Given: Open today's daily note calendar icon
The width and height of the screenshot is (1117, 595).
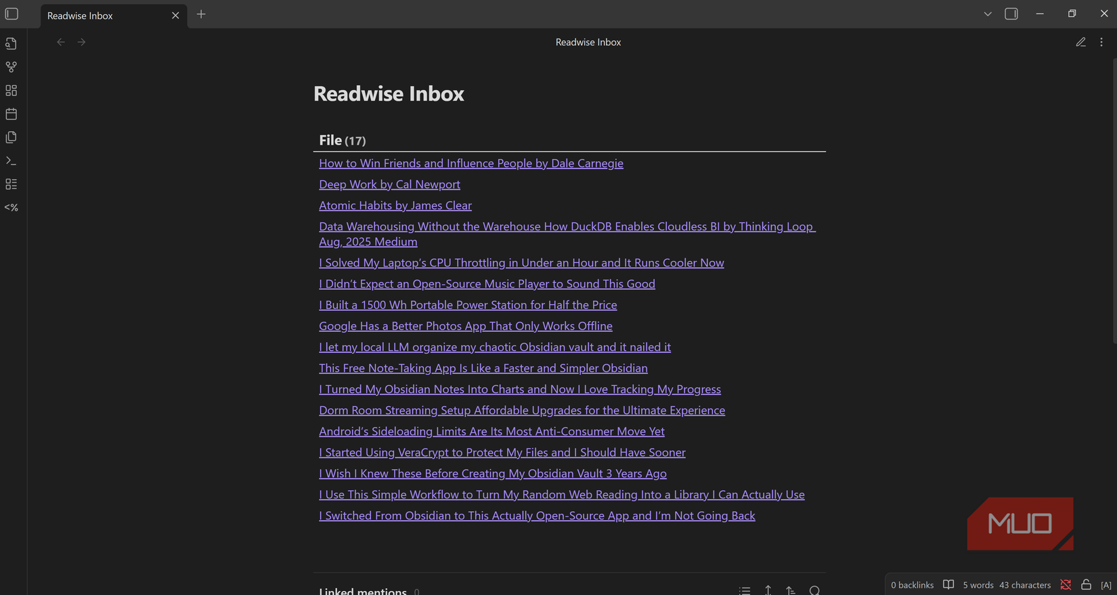Looking at the screenshot, I should click(x=12, y=114).
